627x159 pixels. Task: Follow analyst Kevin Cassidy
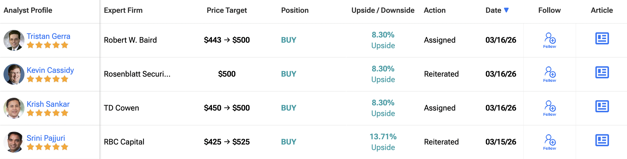click(x=549, y=74)
